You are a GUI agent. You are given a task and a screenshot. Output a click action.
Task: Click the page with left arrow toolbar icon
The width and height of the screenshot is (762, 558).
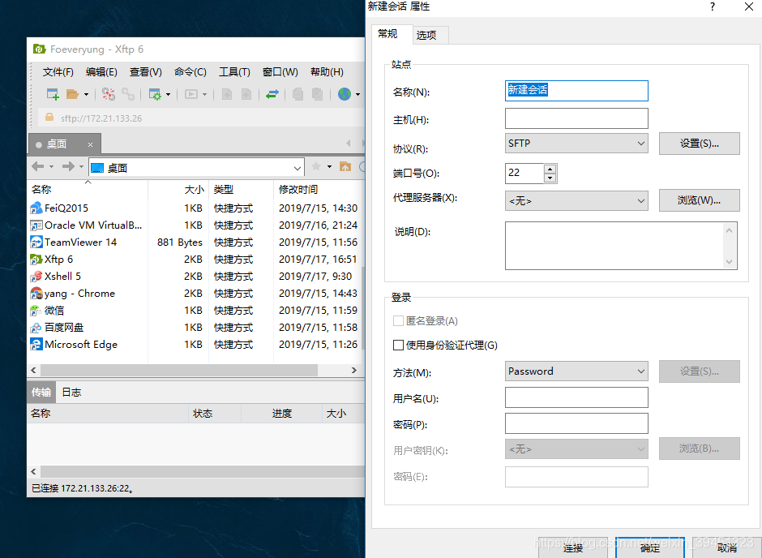(227, 94)
